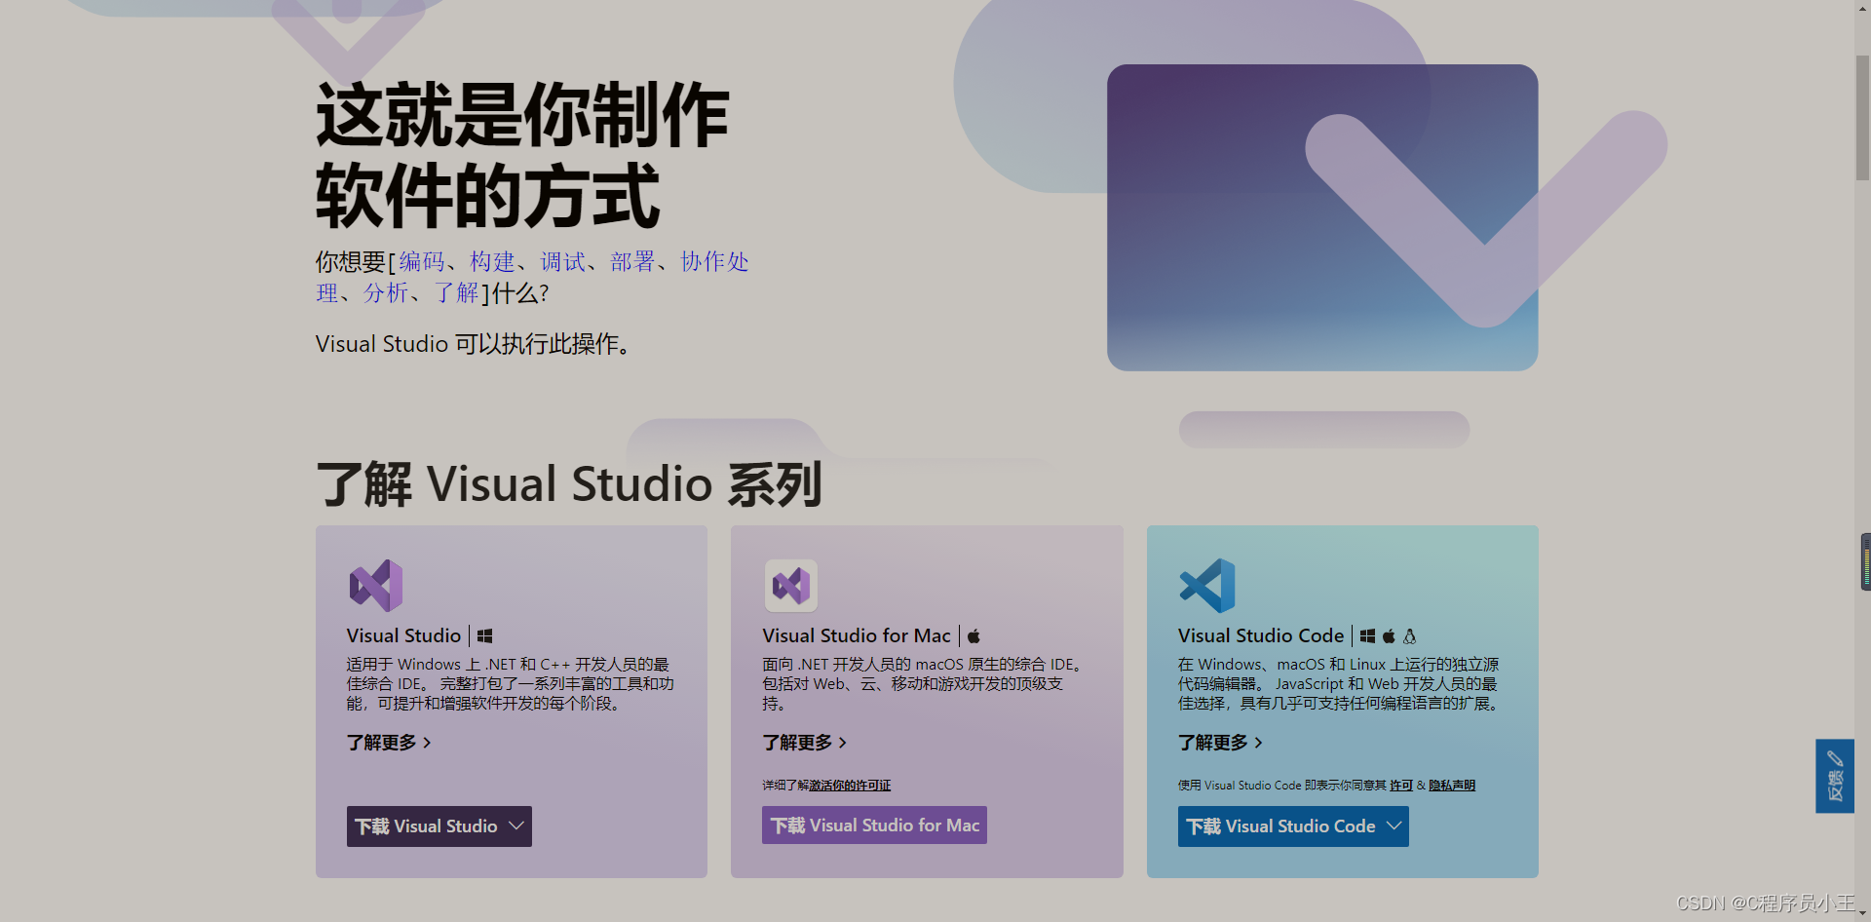Click Apple icon next to Visual Studio for Mac

coord(974,635)
